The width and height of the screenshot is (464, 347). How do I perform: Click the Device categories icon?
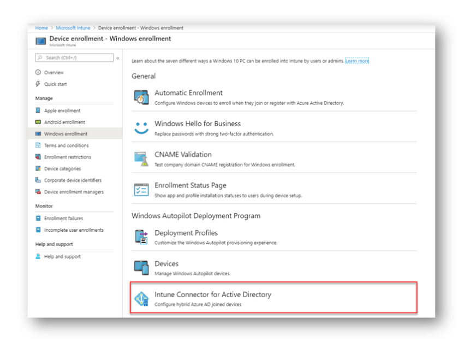click(38, 168)
